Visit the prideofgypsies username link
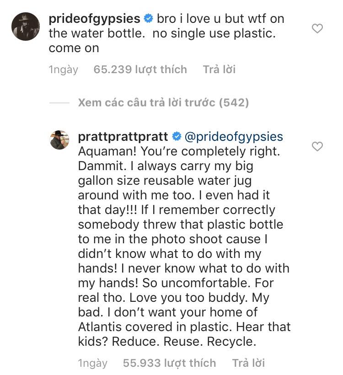The image size is (343, 375). point(94,19)
